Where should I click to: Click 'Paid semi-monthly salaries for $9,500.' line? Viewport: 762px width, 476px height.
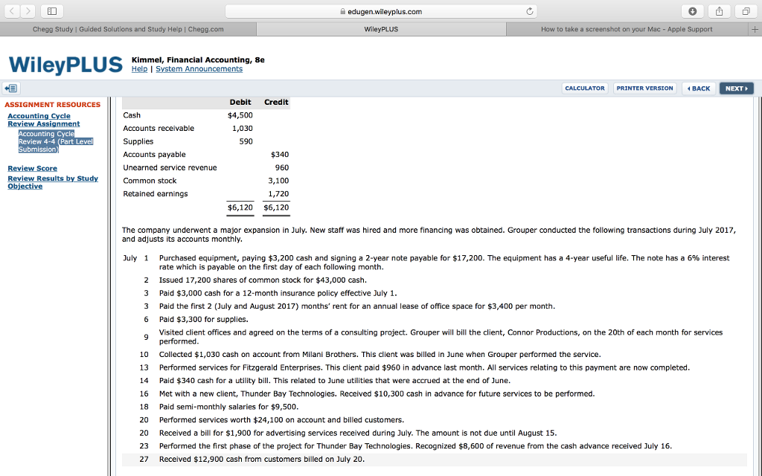pos(229,407)
